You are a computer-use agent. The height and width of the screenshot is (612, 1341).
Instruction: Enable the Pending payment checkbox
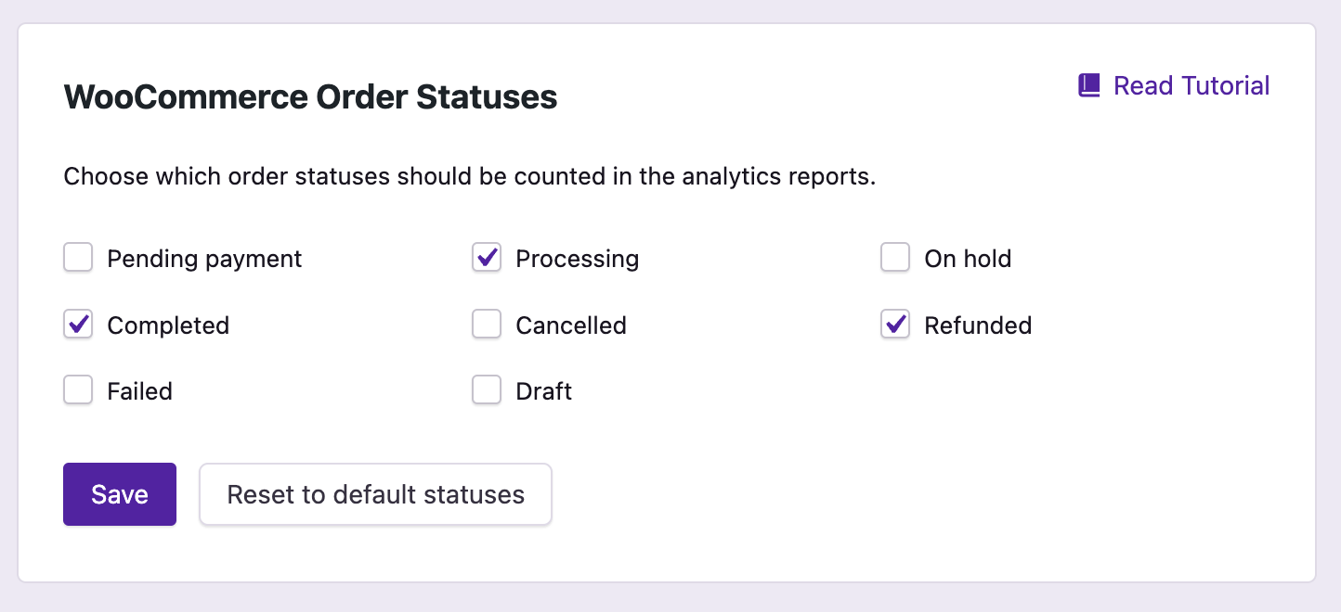pyautogui.click(x=78, y=258)
